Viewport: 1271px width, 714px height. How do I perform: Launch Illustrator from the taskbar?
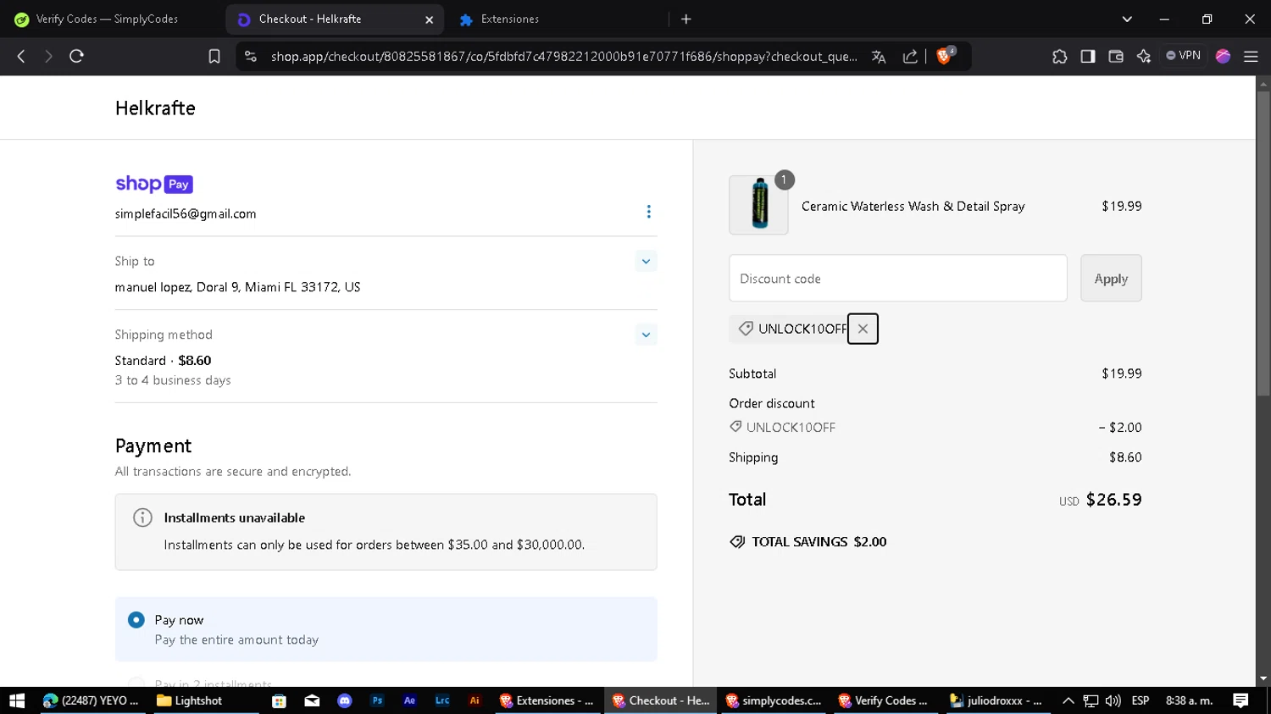(x=475, y=700)
